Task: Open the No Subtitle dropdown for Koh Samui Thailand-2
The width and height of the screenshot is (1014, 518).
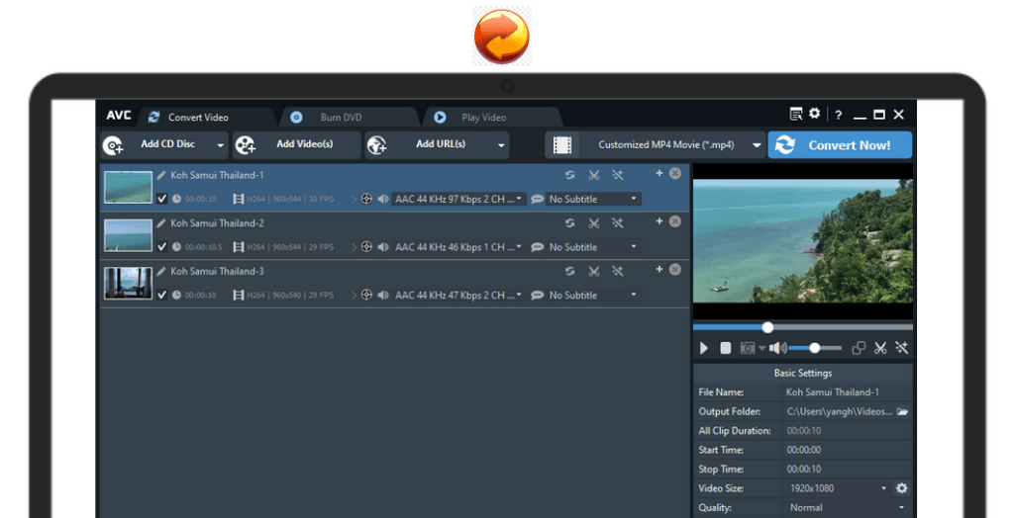Action: pyautogui.click(x=593, y=247)
